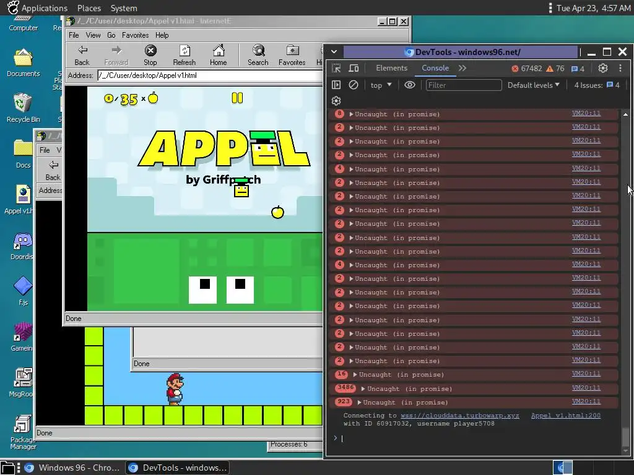Open the 4 Issues link
Viewport: 634px width, 475px height.
pos(596,85)
